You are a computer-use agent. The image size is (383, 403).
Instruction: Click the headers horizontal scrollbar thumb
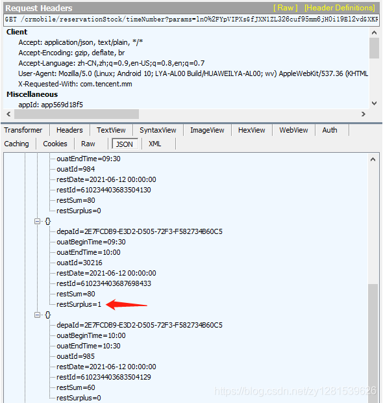(x=77, y=114)
